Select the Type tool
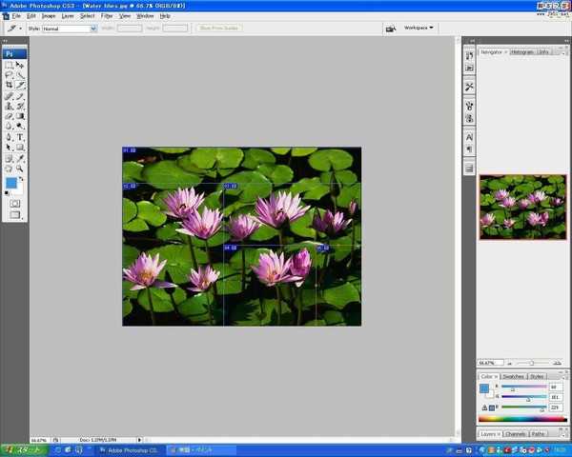Image resolution: width=572 pixels, height=457 pixels. click(20, 137)
